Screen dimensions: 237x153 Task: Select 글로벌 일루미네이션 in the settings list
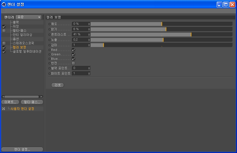(x=27, y=51)
